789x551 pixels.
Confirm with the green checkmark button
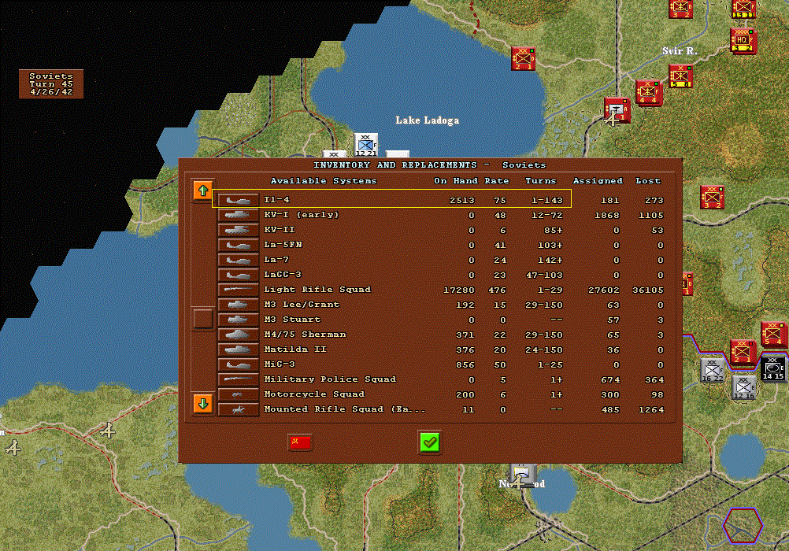(x=430, y=443)
